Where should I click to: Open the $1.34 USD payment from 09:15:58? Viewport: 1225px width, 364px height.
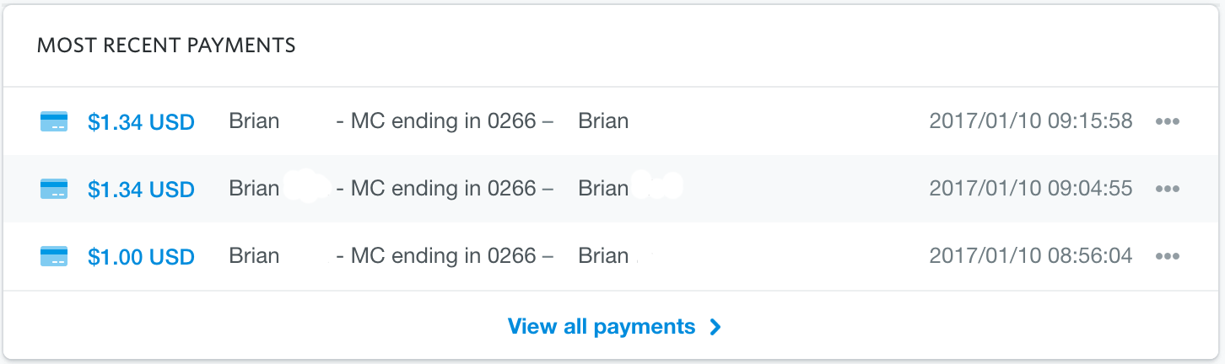pyautogui.click(x=141, y=122)
